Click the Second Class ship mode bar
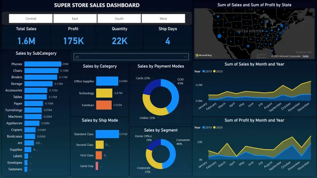The width and height of the screenshot is (317, 178). point(99,145)
